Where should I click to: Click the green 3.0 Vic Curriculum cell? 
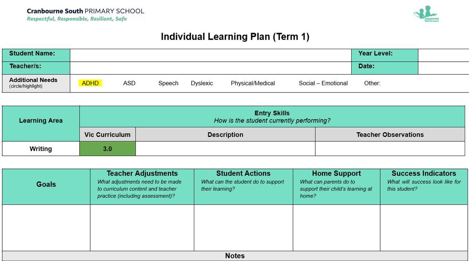(x=107, y=149)
